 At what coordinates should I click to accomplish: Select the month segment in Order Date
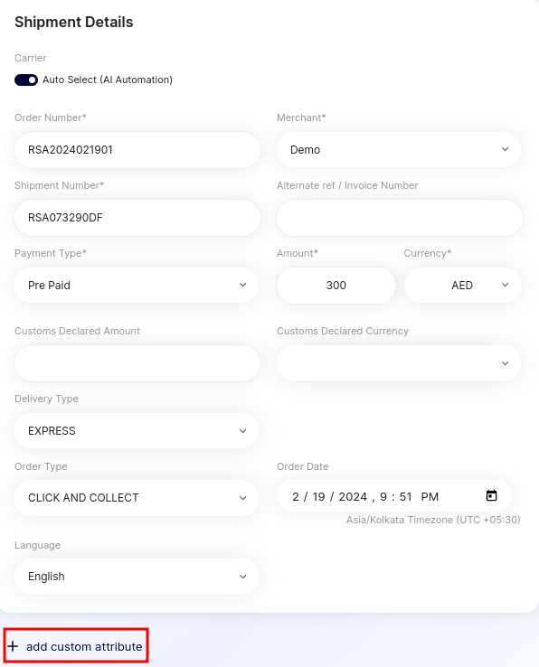coord(296,497)
